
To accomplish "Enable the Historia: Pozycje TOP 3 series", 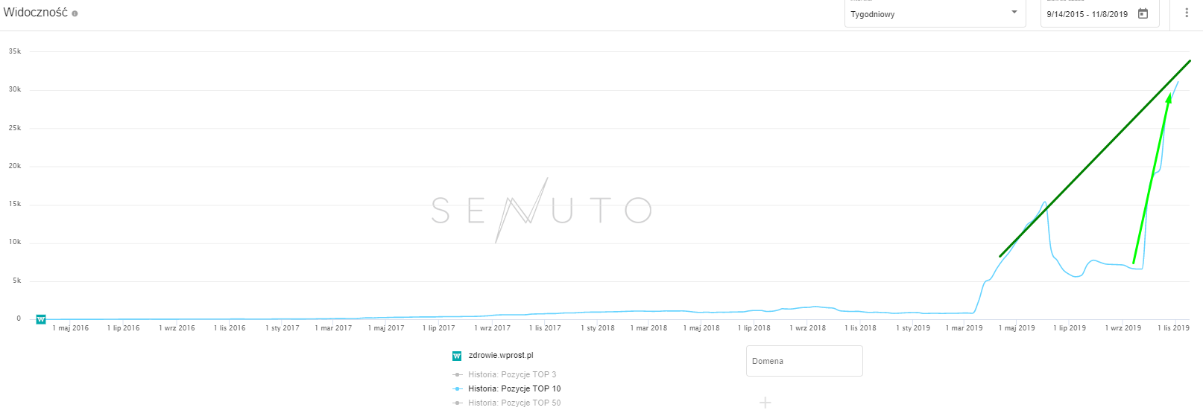I will point(512,374).
